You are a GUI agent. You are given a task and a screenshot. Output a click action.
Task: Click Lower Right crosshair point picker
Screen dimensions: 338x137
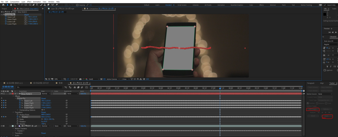pos(26,24)
